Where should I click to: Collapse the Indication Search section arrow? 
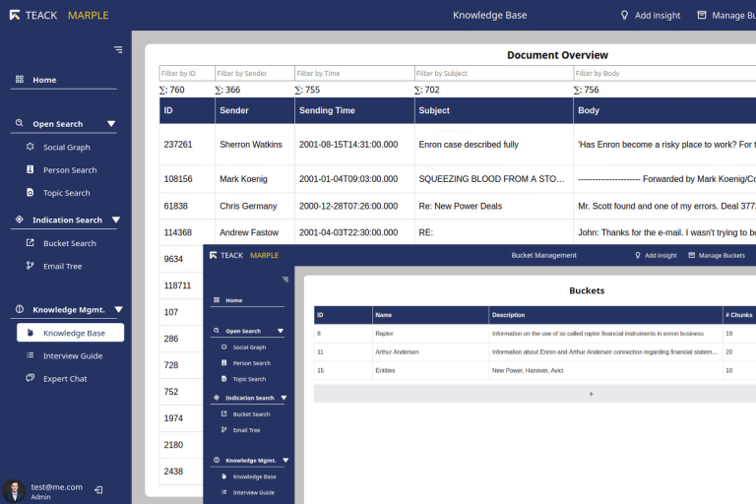pos(116,220)
